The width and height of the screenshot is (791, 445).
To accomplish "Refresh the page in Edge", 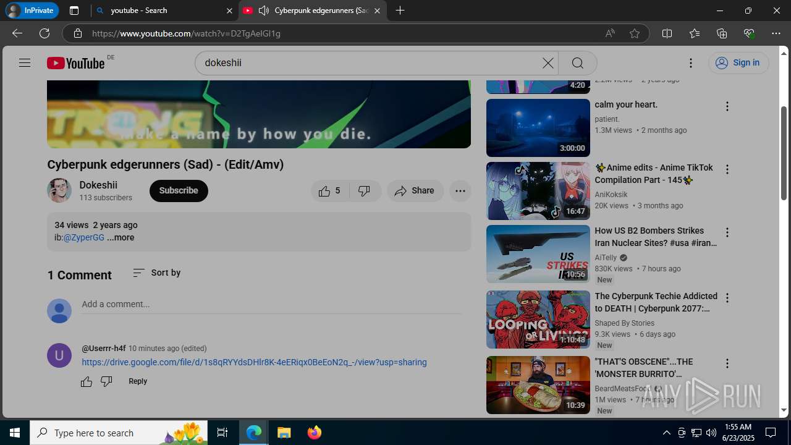I will [44, 33].
